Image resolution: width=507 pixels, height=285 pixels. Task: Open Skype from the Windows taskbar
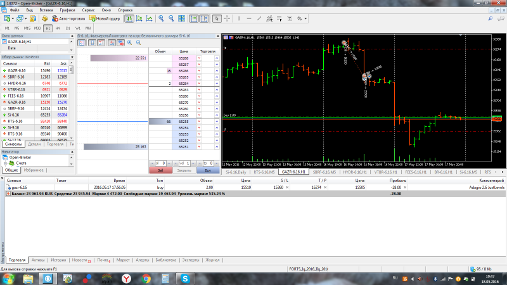click(x=185, y=279)
